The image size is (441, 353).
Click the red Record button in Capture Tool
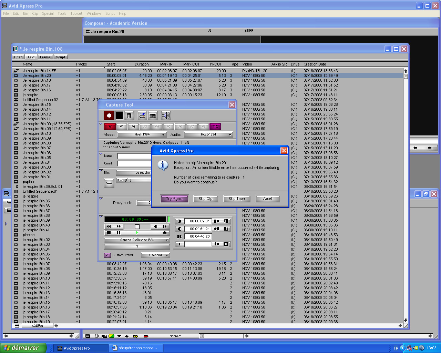(x=109, y=115)
